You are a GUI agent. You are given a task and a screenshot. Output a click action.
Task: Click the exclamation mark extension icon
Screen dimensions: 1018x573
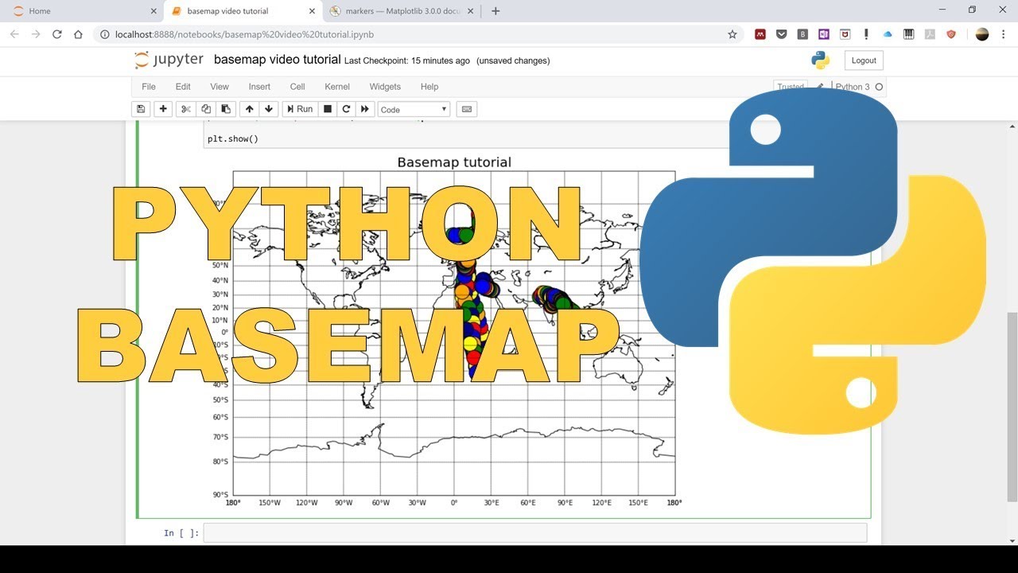click(x=866, y=34)
